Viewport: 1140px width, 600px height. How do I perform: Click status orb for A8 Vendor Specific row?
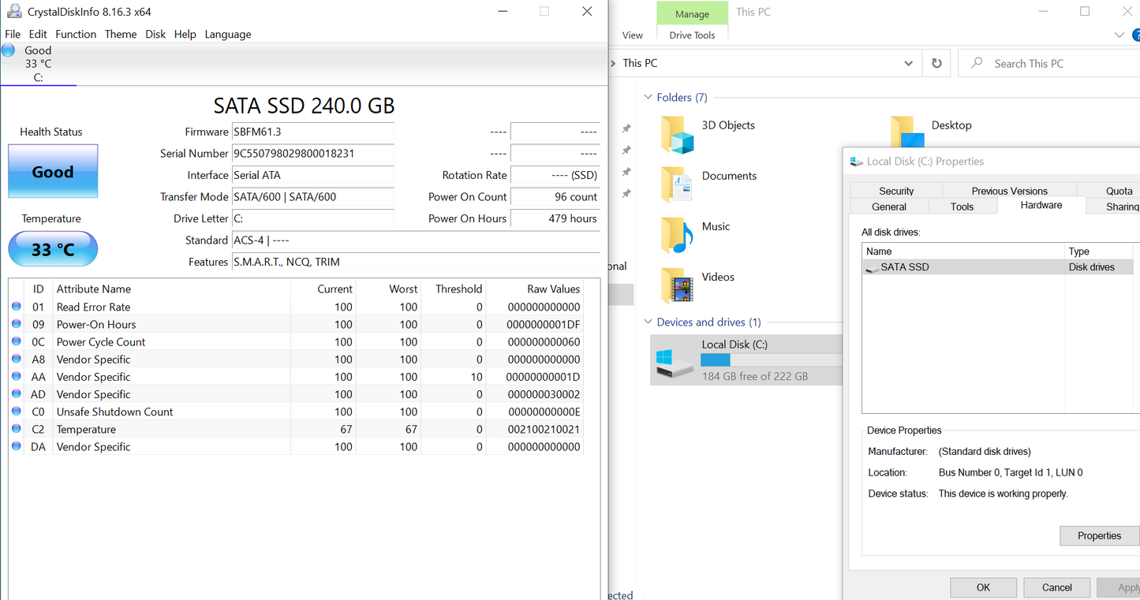click(16, 359)
